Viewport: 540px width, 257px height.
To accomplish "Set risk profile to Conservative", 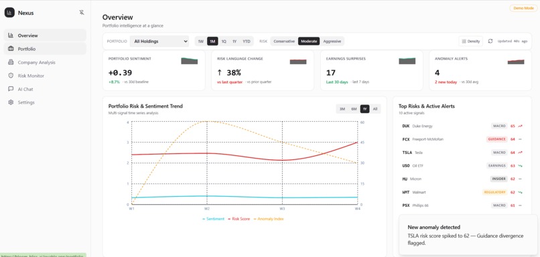I will tap(284, 41).
